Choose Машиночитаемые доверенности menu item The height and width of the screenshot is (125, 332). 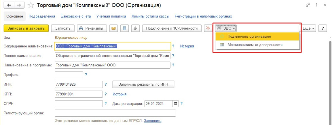[x=257, y=44]
